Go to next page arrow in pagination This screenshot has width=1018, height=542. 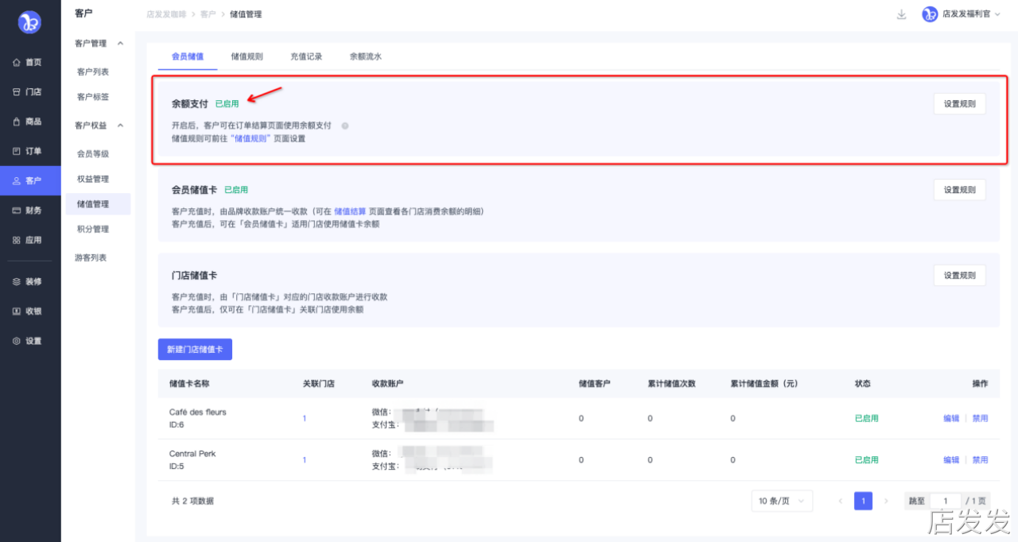[x=886, y=501]
